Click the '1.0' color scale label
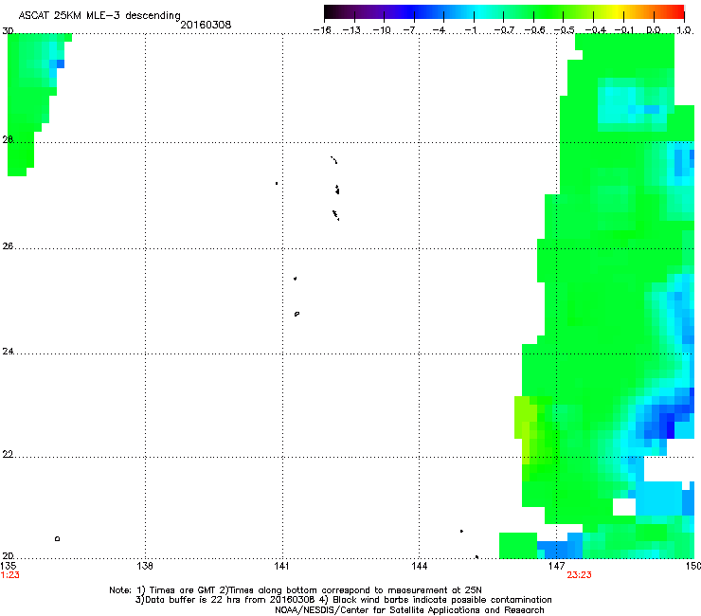 pos(684,30)
